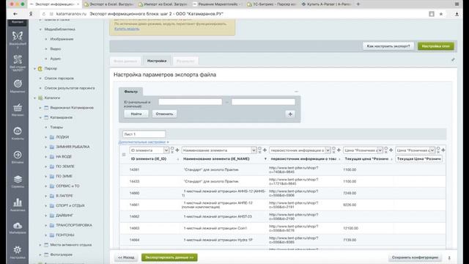Click the starting ID filter input
This screenshot has height=264, width=469.
coord(191,102)
